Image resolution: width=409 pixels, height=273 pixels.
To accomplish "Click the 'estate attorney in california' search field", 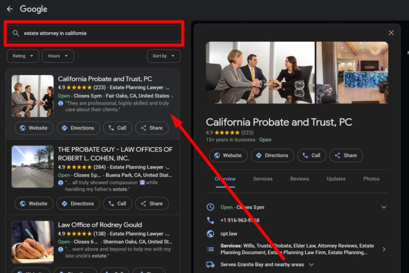I will tap(94, 33).
